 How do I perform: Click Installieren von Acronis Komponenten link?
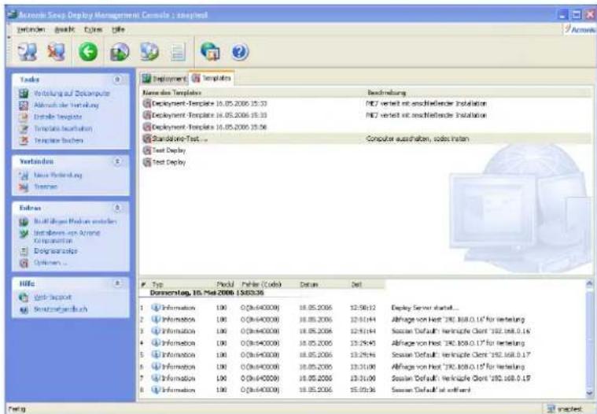67,237
